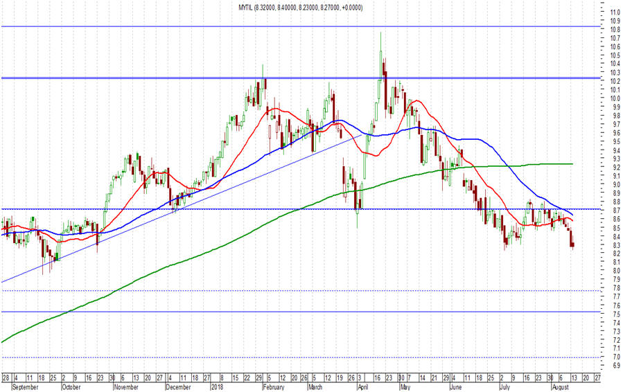Click the 9.8 price axis value
This screenshot has width=623, height=392.
[617, 116]
